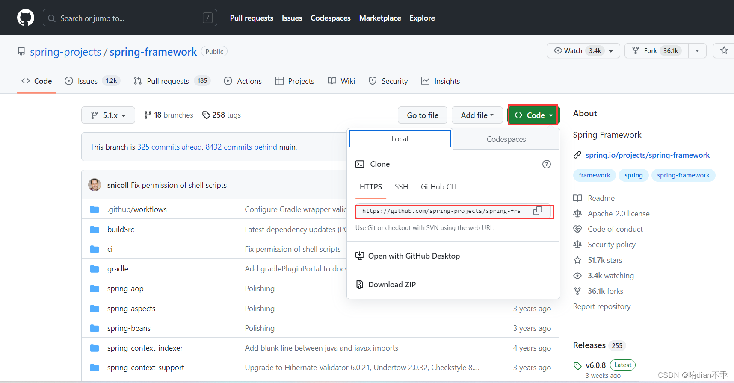
Task: Click the spring-aop folder icon
Action: (95, 289)
